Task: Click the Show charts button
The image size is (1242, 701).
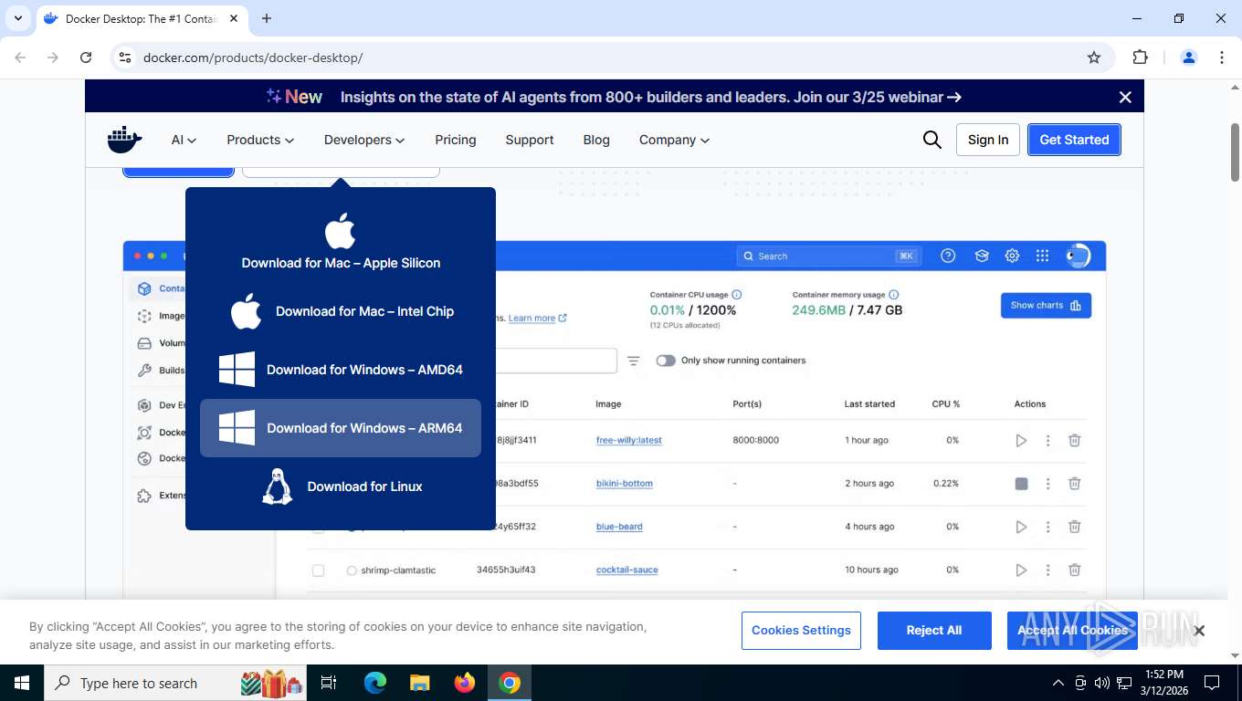Action: click(x=1046, y=306)
